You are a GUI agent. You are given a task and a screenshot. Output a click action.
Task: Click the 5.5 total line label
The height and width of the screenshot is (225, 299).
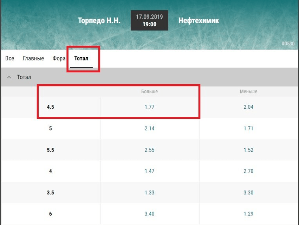click(x=51, y=150)
